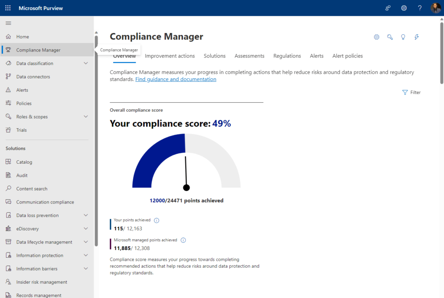
Task: Click the feedback community icon in header
Action: click(388, 8)
